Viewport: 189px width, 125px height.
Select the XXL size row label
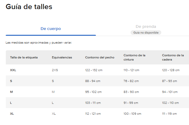tap(13, 70)
